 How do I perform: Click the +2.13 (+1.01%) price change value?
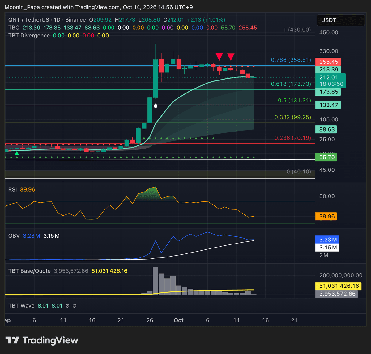click(206, 20)
